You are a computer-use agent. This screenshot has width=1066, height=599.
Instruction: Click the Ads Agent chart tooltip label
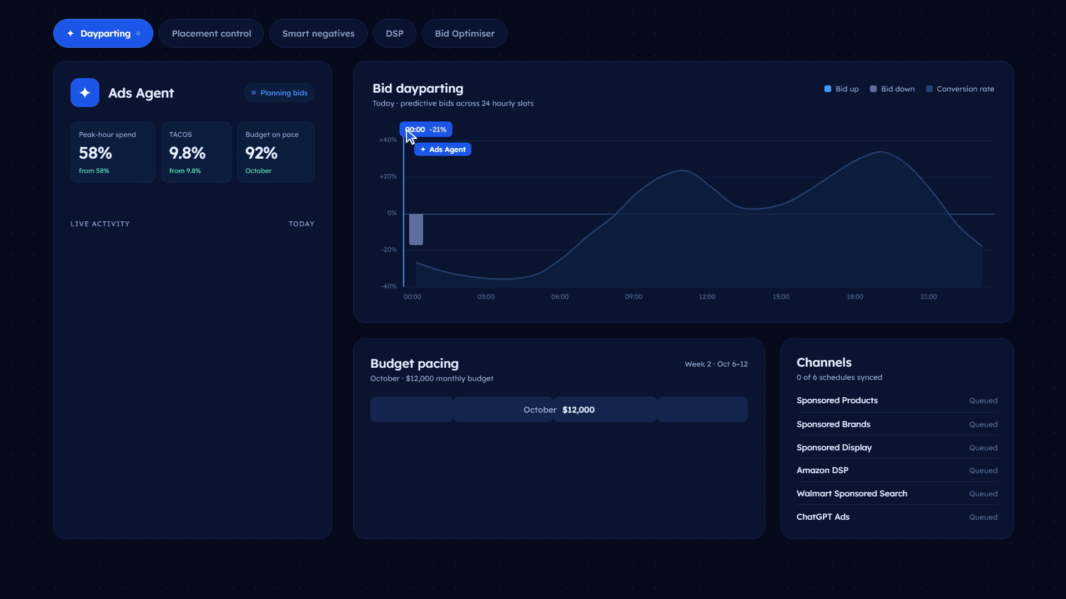click(x=443, y=149)
